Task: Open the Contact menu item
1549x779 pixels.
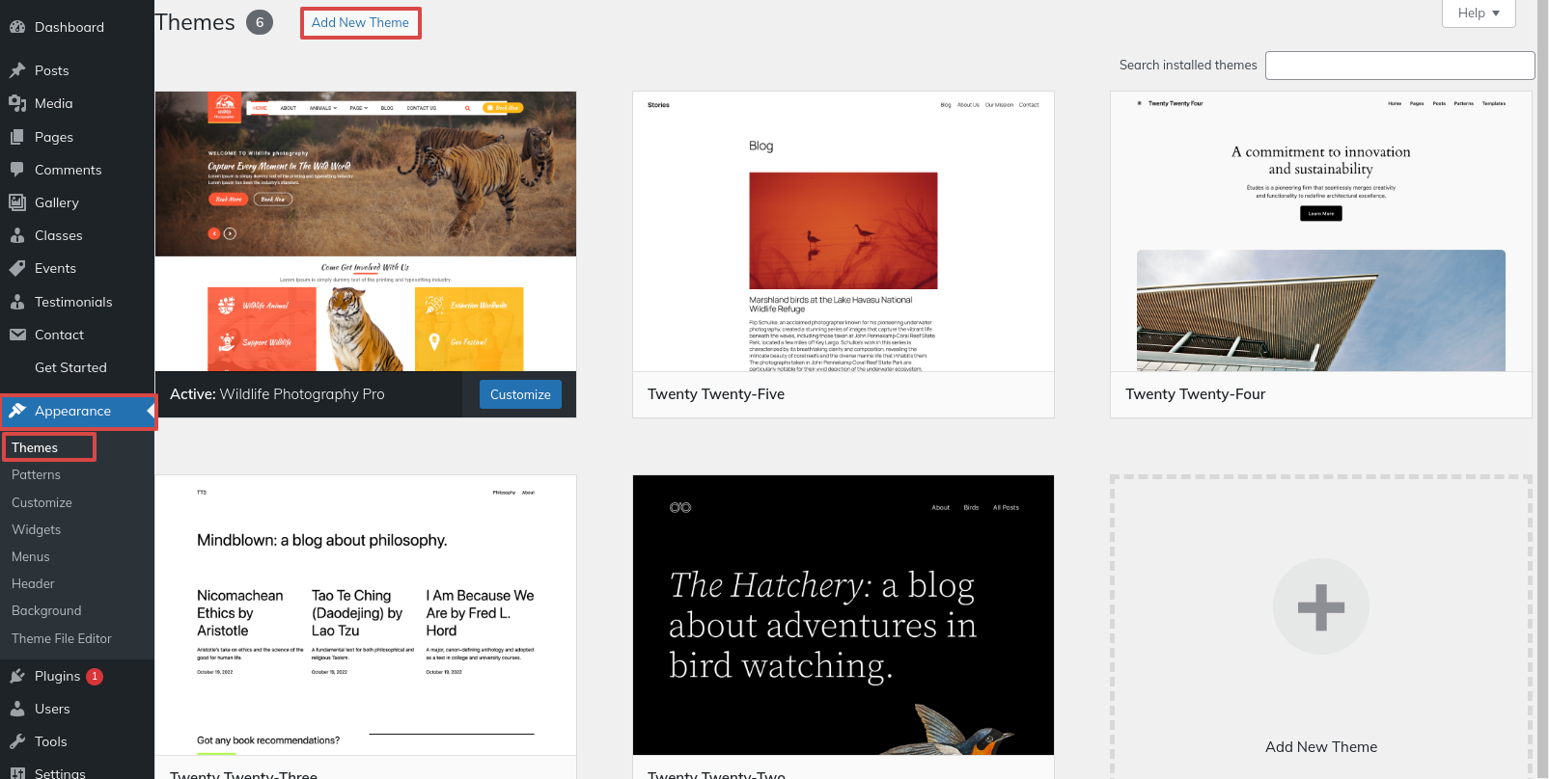Action: [x=77, y=335]
